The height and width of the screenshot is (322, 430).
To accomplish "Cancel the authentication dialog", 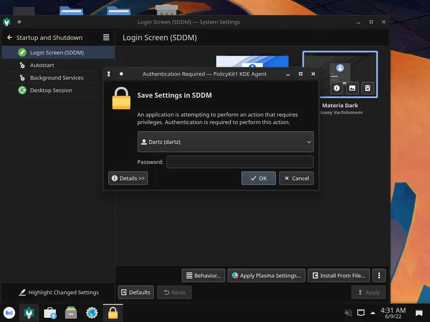I will point(296,178).
